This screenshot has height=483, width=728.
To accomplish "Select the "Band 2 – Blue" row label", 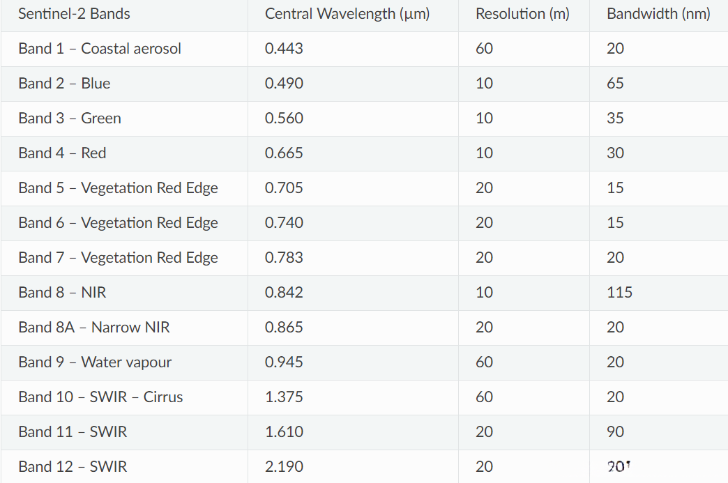I will pos(64,84).
